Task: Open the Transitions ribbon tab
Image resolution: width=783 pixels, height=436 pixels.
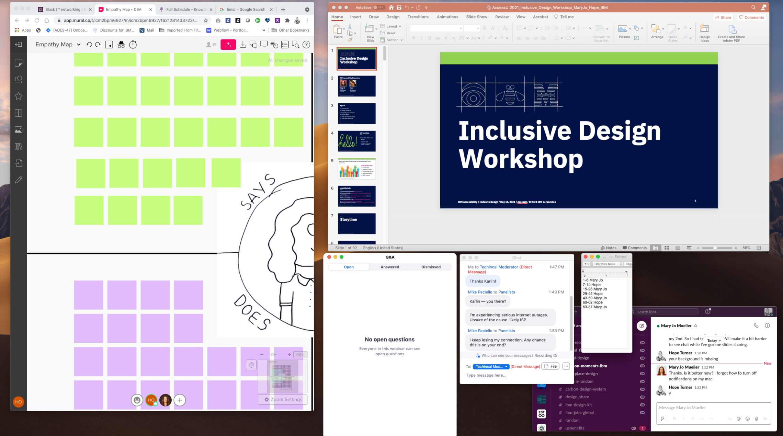Action: point(418,17)
